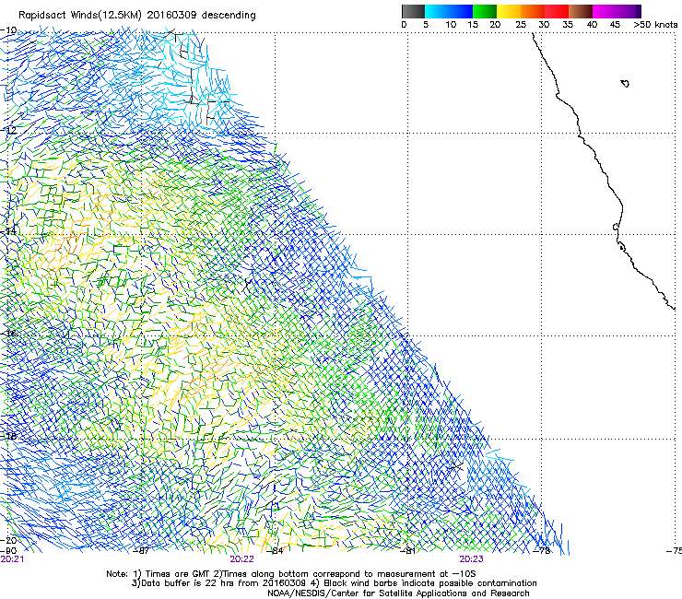Click the note line starting 'Note: 1) Times are GMT'
This screenshot has height=599, width=682.
pos(291,574)
